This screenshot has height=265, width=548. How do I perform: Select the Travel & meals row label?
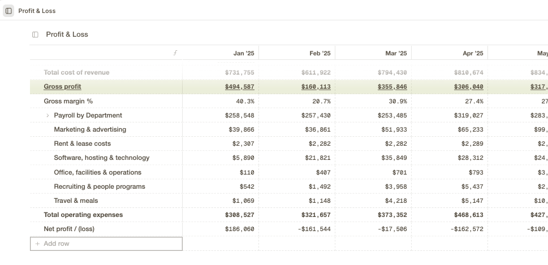point(76,201)
